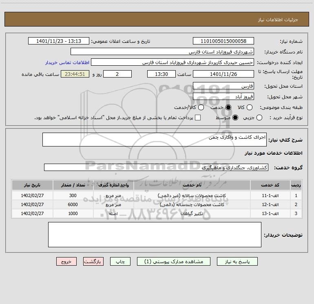This screenshot has height=304, width=314.
Task: Click the متر مربع unit in row 1
Action: 113,195
